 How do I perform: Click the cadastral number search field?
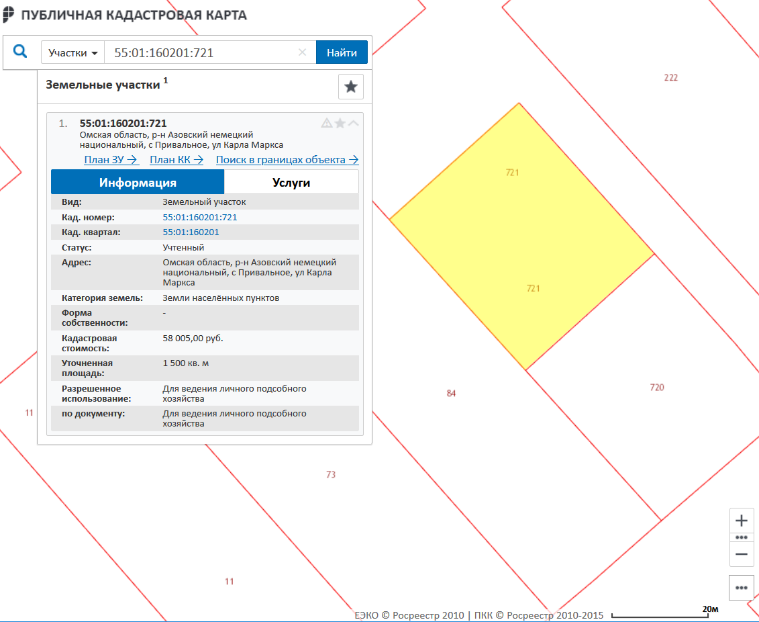click(201, 52)
